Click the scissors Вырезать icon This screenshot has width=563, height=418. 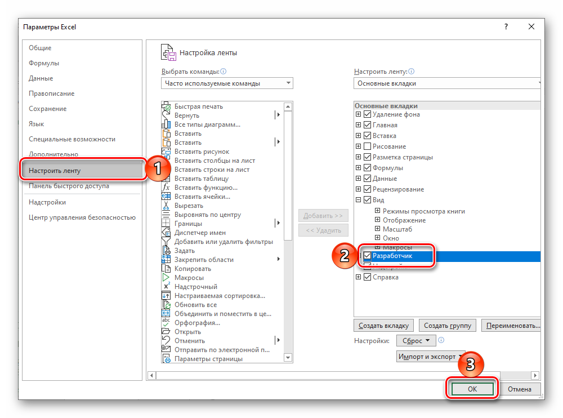click(166, 206)
